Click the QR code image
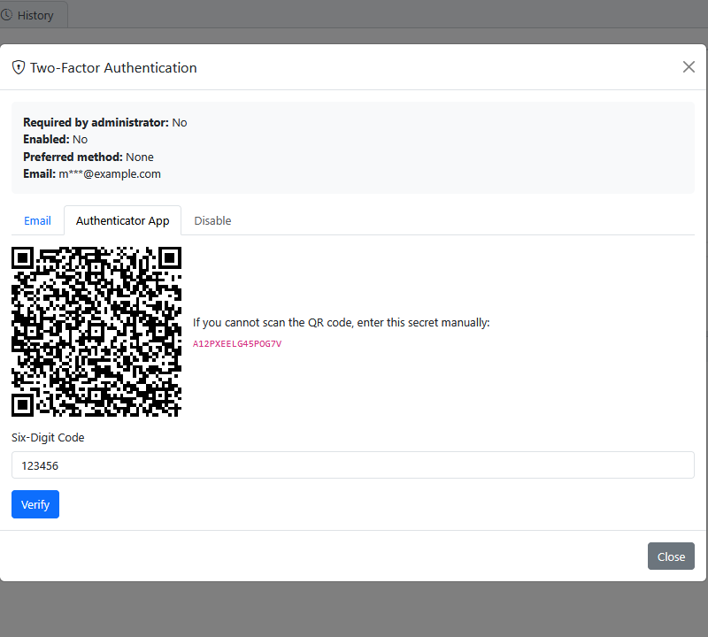The width and height of the screenshot is (708, 637). click(96, 332)
